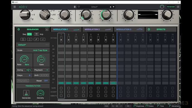Click the last Shift arrow button
192x108 pixels.
[47, 75]
